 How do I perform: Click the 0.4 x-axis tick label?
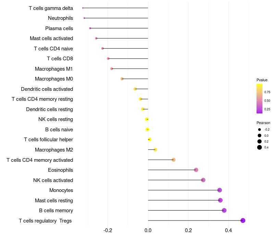228,230
